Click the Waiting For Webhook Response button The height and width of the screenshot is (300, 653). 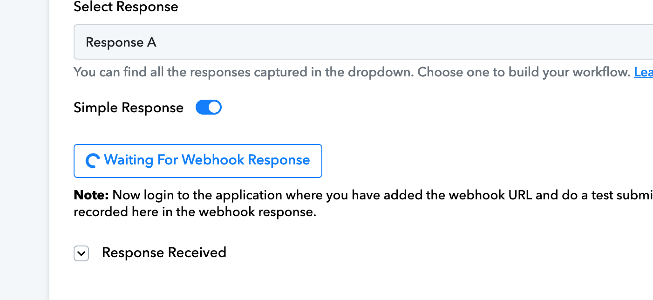[198, 161]
